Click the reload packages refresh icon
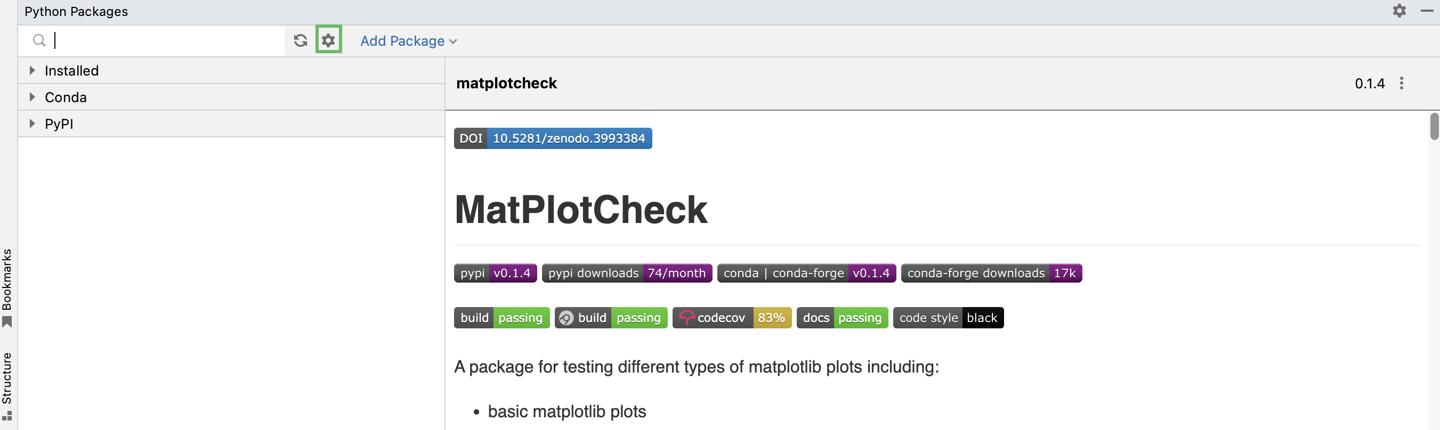1440x430 pixels. click(x=300, y=40)
